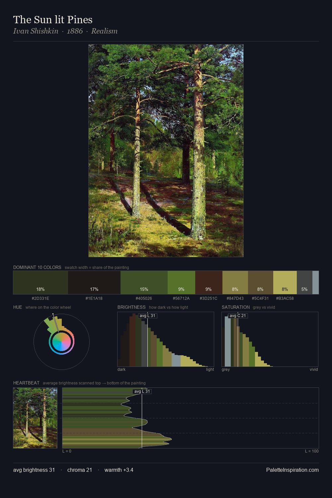Viewport: 332px width, 498px height.
Task: Click 'avg brightness 31' in the footer
Action: pyautogui.click(x=34, y=470)
